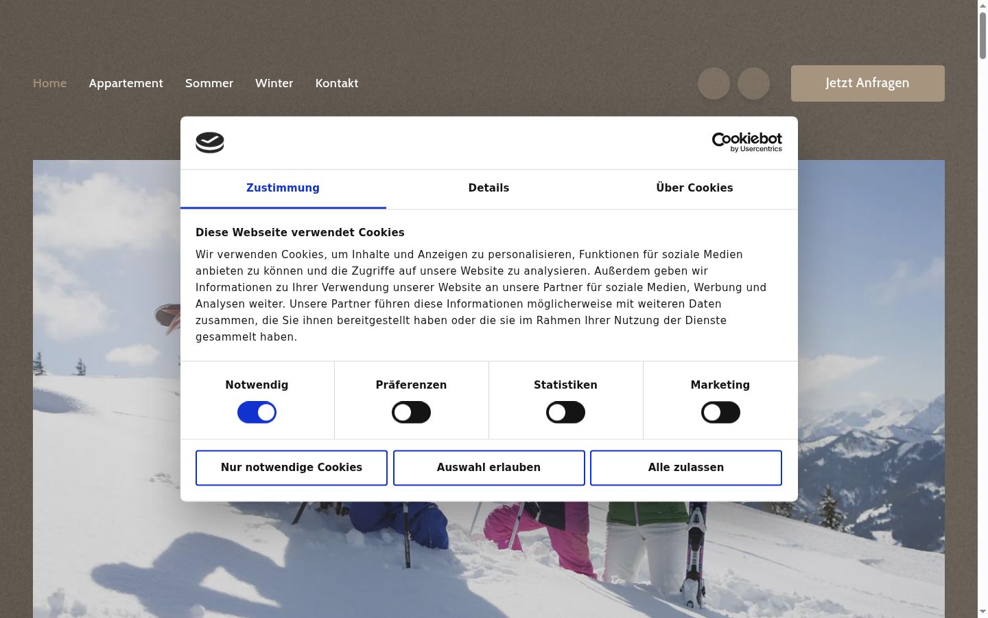The image size is (988, 618).
Task: Click the Cookiebot emblem icon in the dialog header
Action: [x=210, y=142]
